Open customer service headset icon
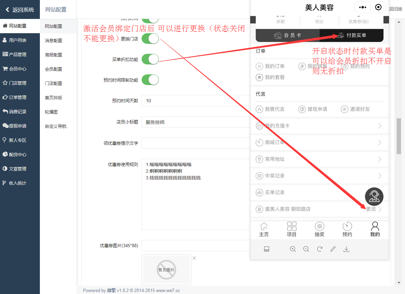405x294 pixels. pos(374,196)
